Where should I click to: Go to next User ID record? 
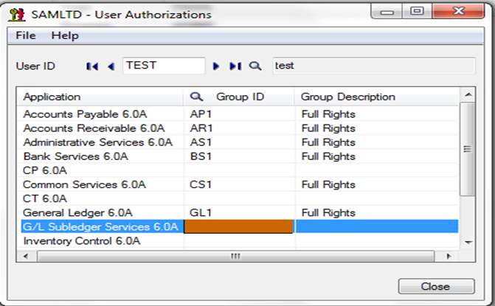[216, 66]
